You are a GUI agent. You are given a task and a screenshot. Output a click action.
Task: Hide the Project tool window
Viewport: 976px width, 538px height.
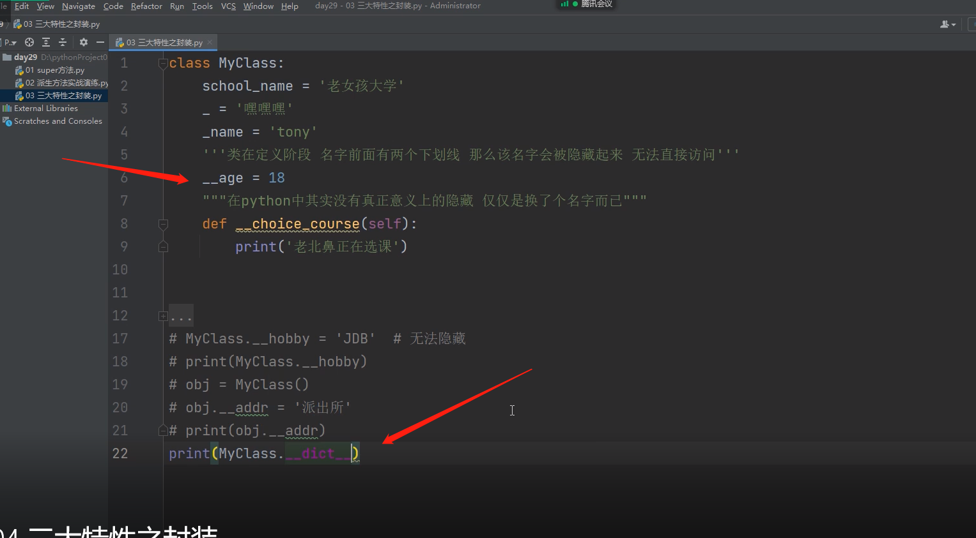click(100, 42)
